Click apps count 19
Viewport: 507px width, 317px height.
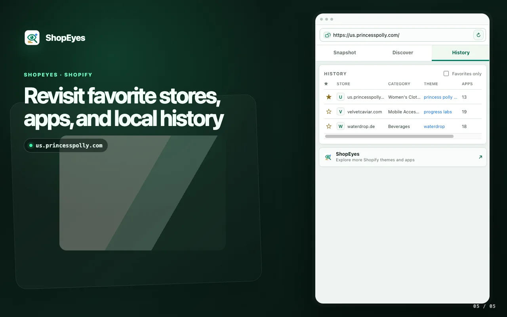tap(464, 112)
